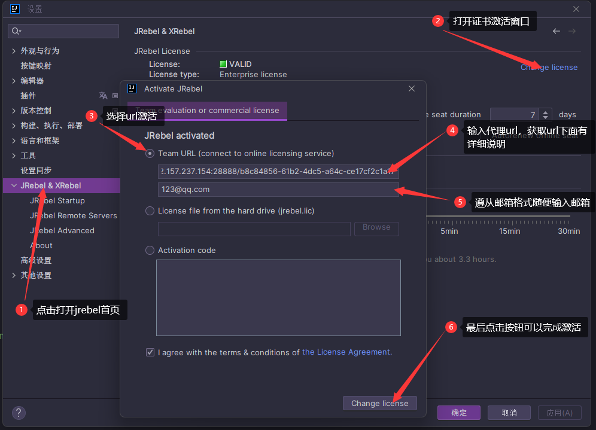Click the settings search field
The image size is (596, 430).
[63, 31]
